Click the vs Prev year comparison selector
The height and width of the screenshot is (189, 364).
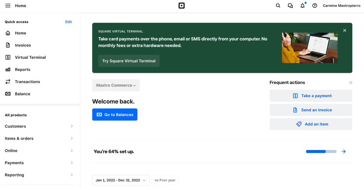165,180
